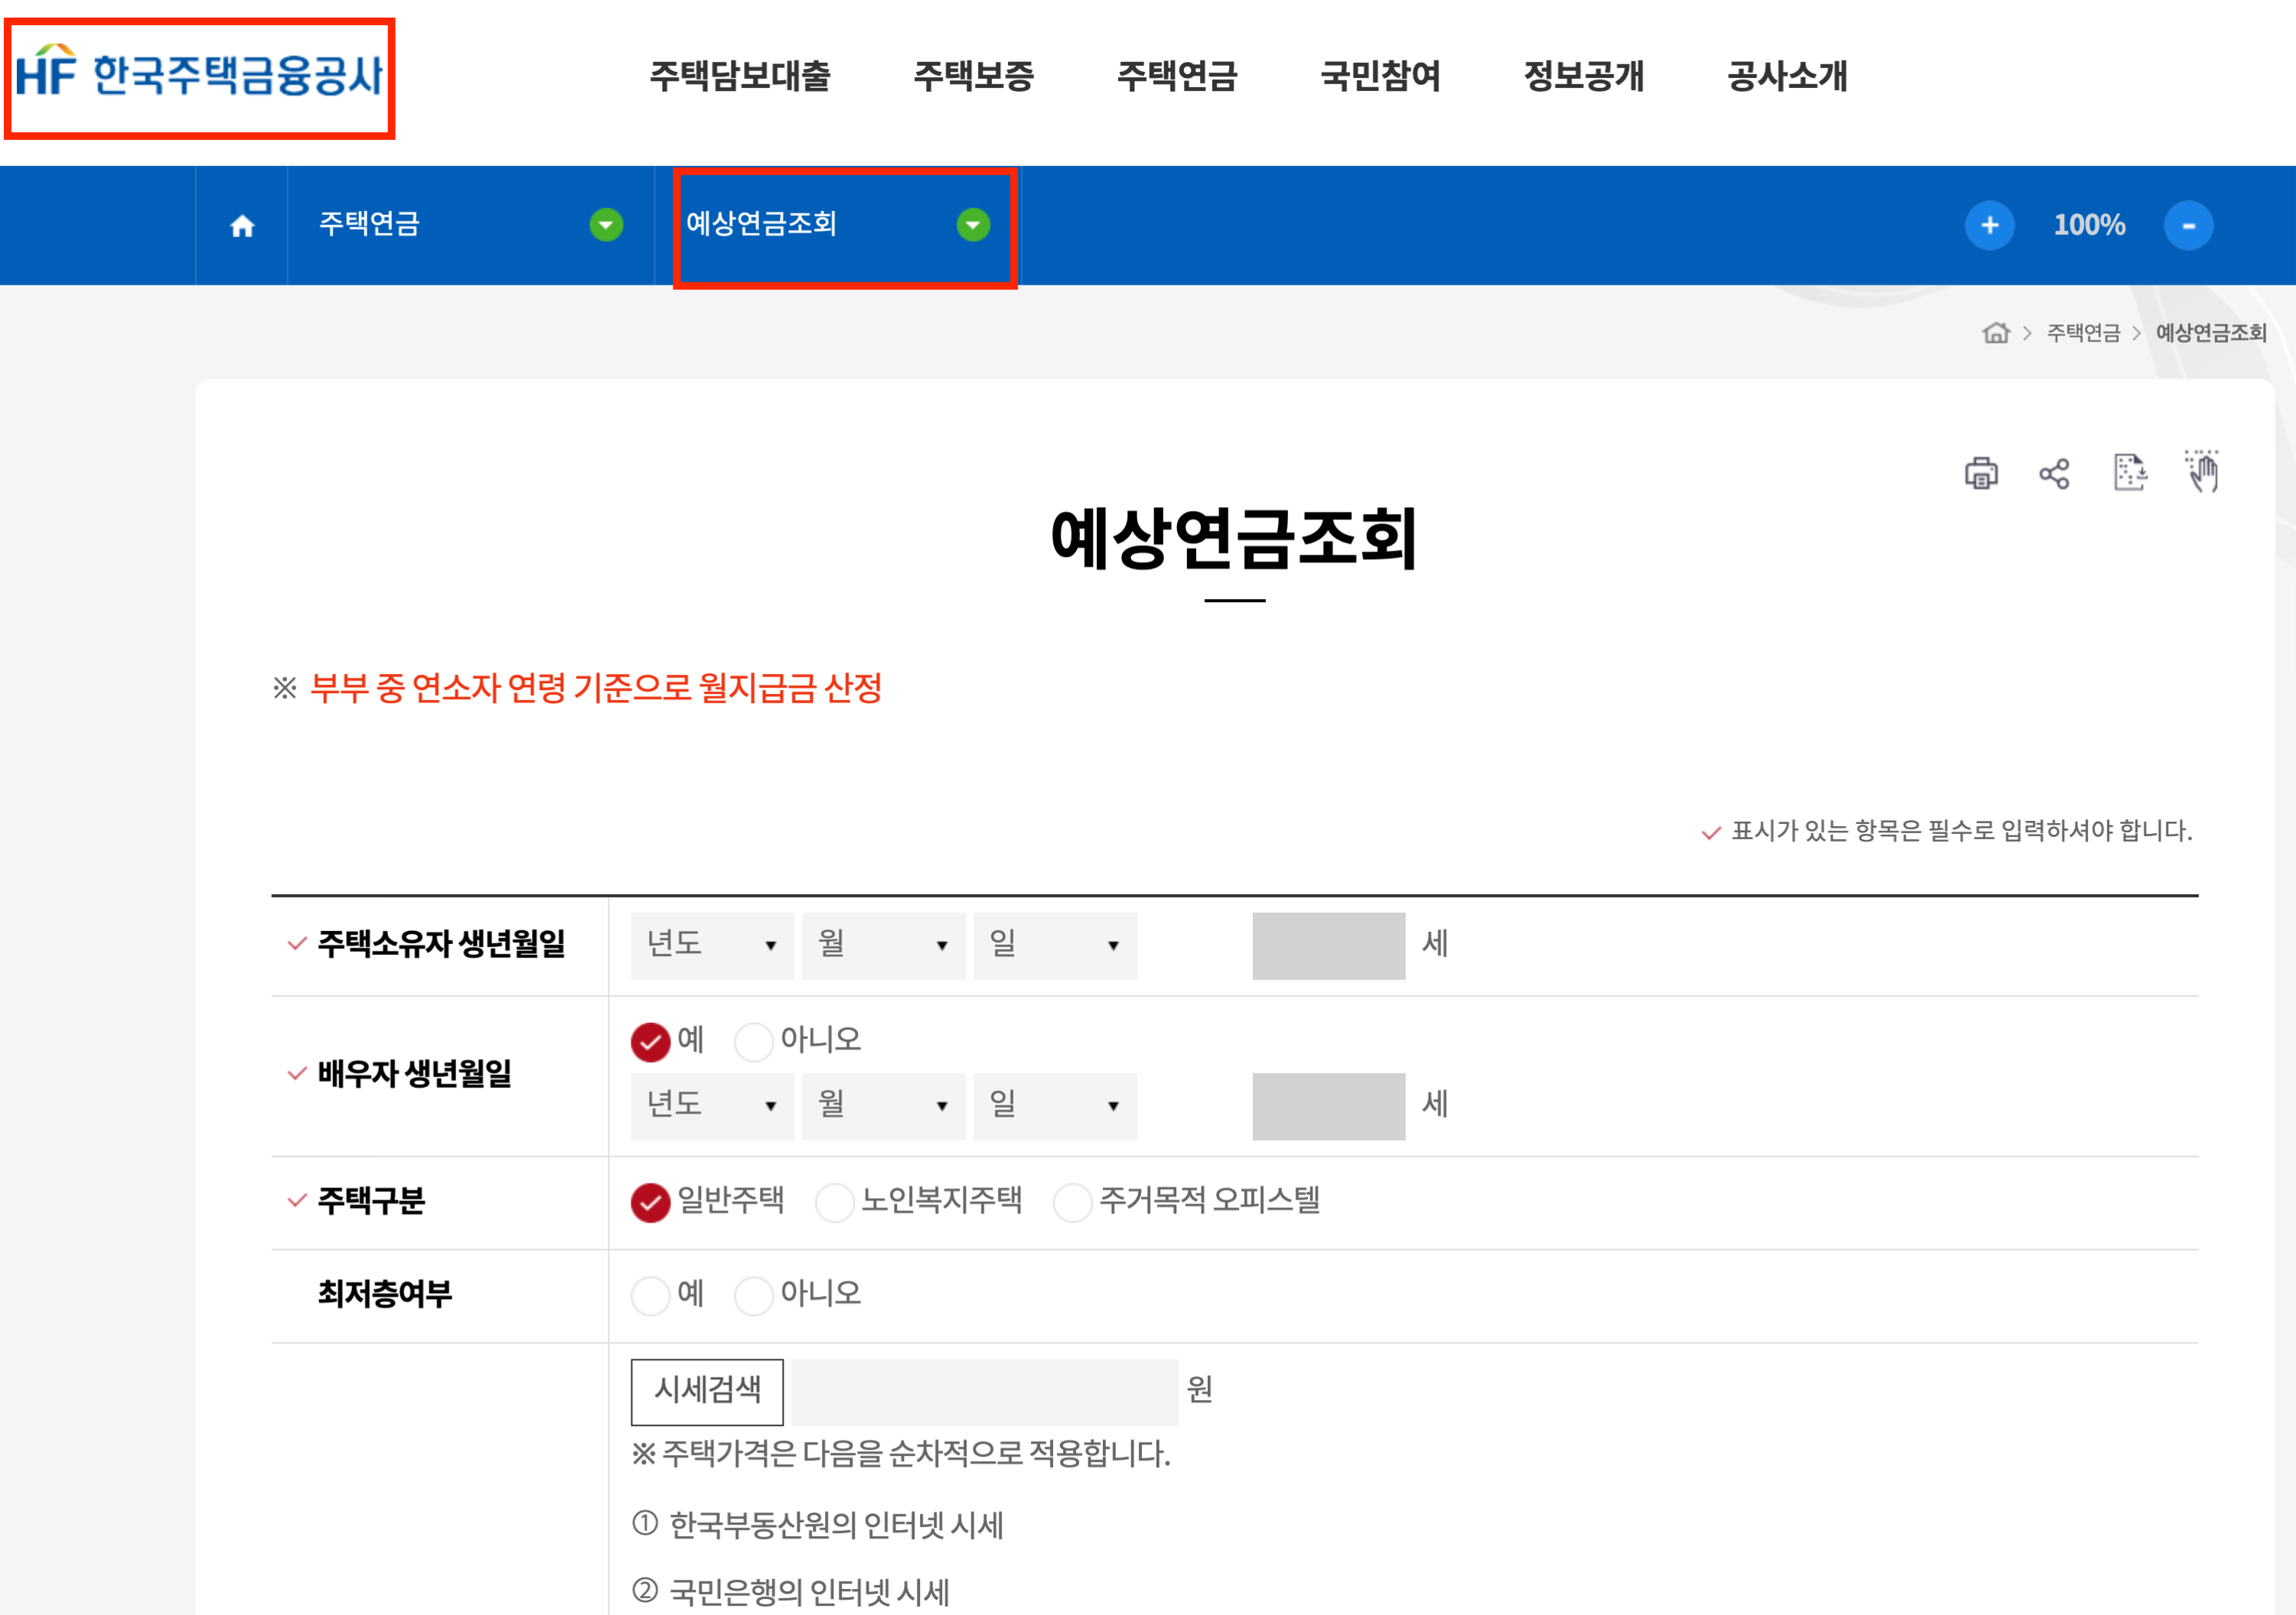The image size is (2296, 1615).
Task: Click the house price input field
Action: coord(984,1391)
